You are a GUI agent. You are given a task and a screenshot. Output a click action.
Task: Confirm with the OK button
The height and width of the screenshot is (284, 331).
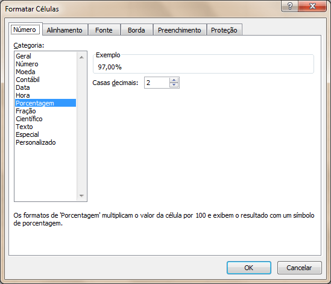click(x=249, y=268)
